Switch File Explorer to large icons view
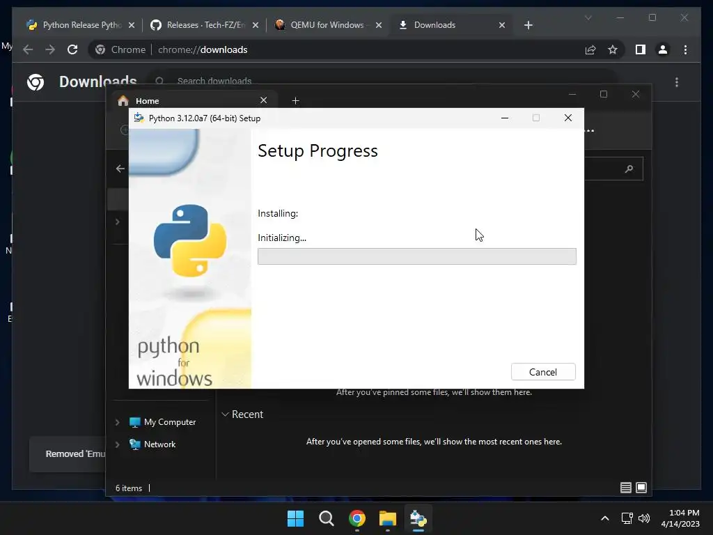713x535 pixels. click(x=641, y=488)
